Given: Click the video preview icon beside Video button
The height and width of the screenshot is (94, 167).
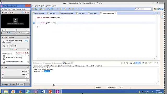Looking at the screenshot, I should pyautogui.click(x=27, y=33).
